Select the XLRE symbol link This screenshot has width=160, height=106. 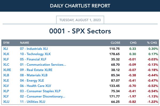(x=7, y=70)
